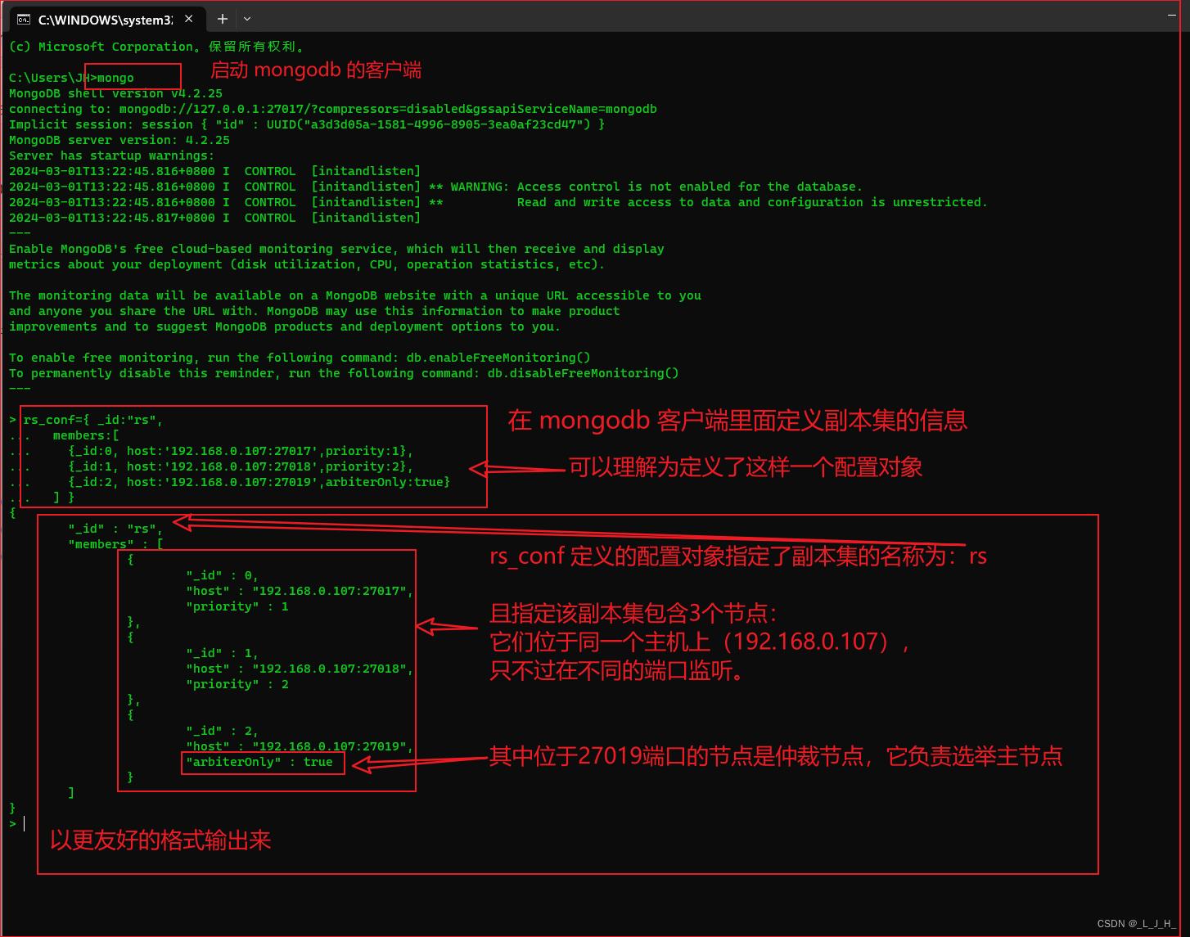Click output line '"priority" : 1'
The height and width of the screenshot is (937, 1190).
237,606
